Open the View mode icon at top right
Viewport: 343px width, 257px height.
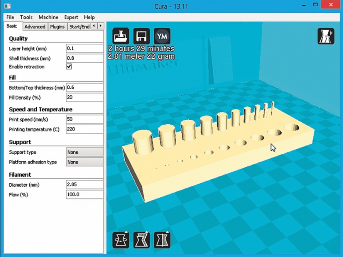326,36
